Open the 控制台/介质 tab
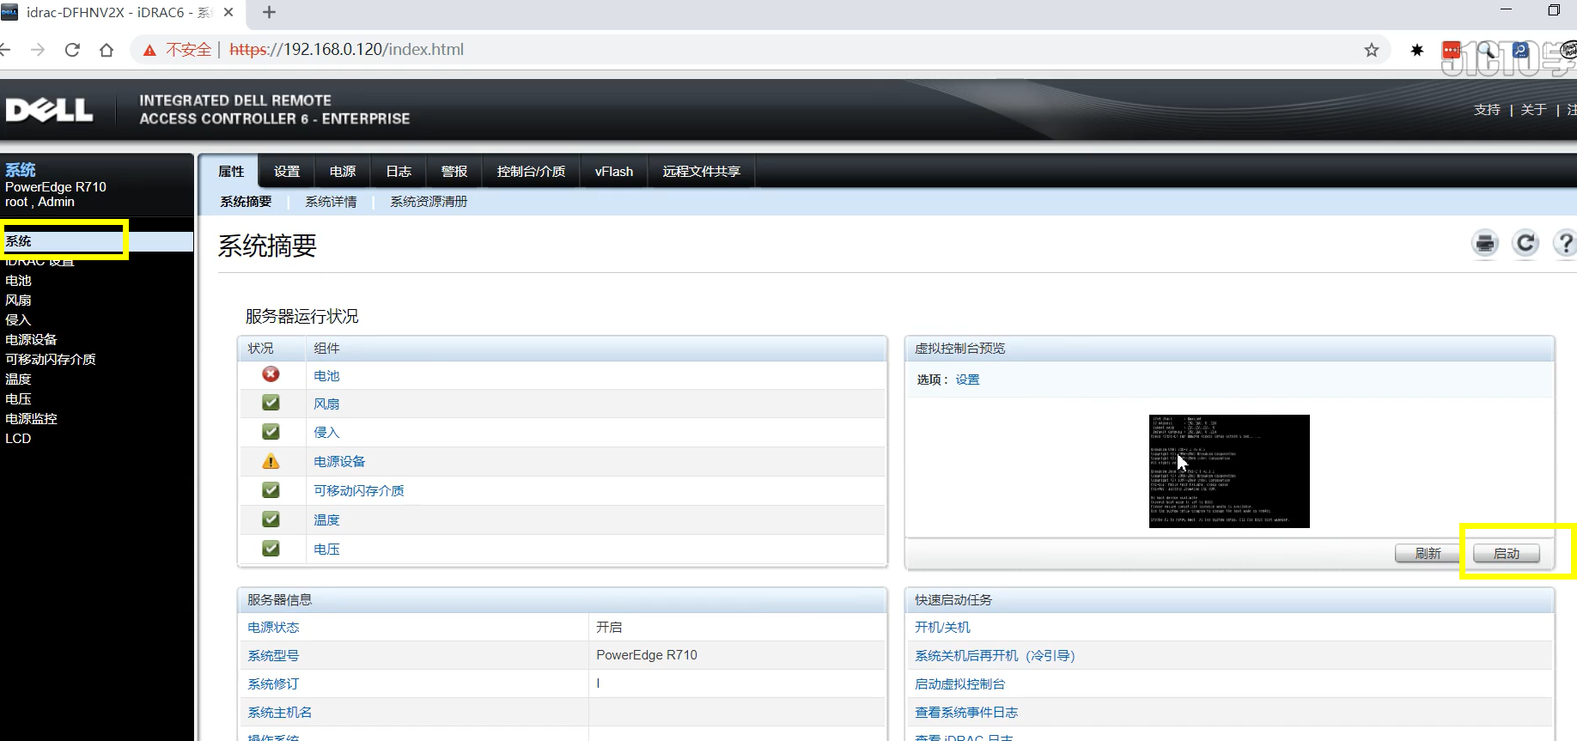 (x=531, y=172)
